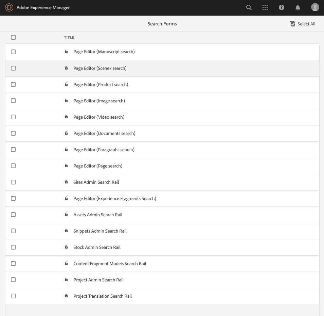Open the notifications bell
Viewport: 324px width, 316px height.
(298, 8)
